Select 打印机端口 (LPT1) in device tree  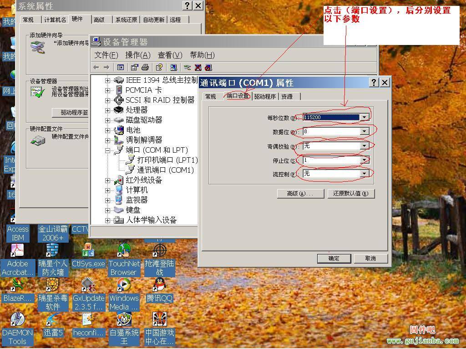point(167,160)
